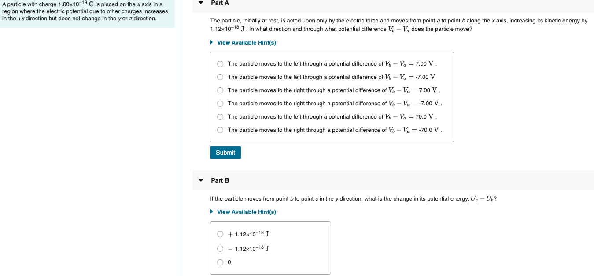The image size is (594, 276).
Task: Select the +1.12x10^-18 J answer
Action: 220,234
